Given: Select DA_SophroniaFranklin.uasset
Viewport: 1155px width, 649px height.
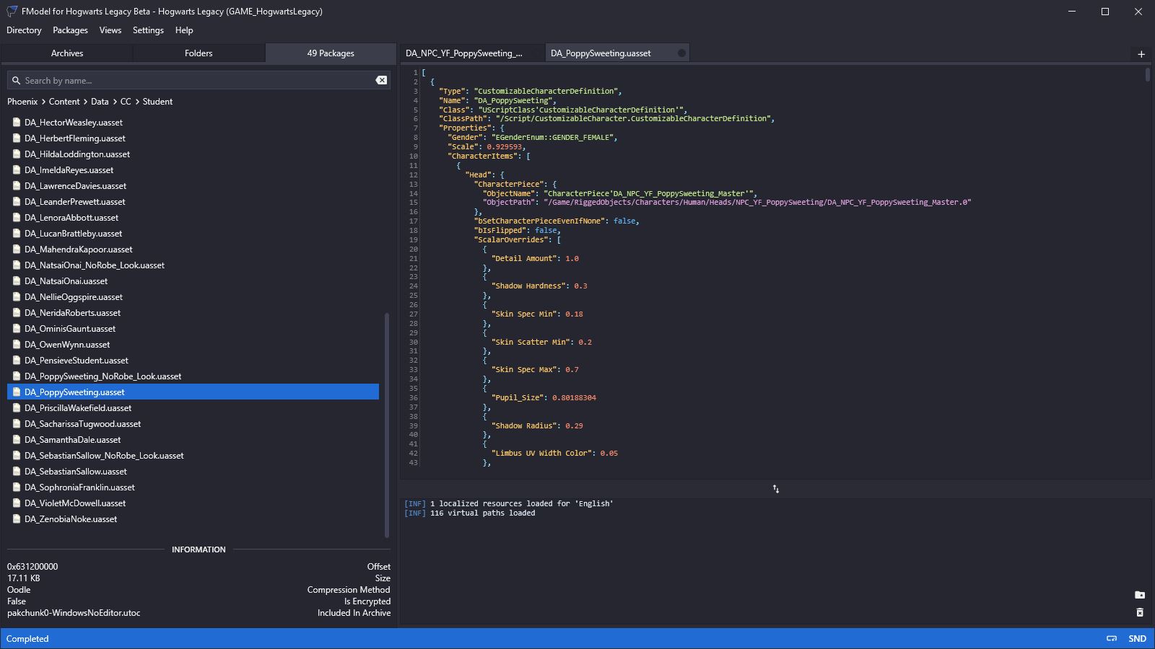Looking at the screenshot, I should [x=193, y=487].
